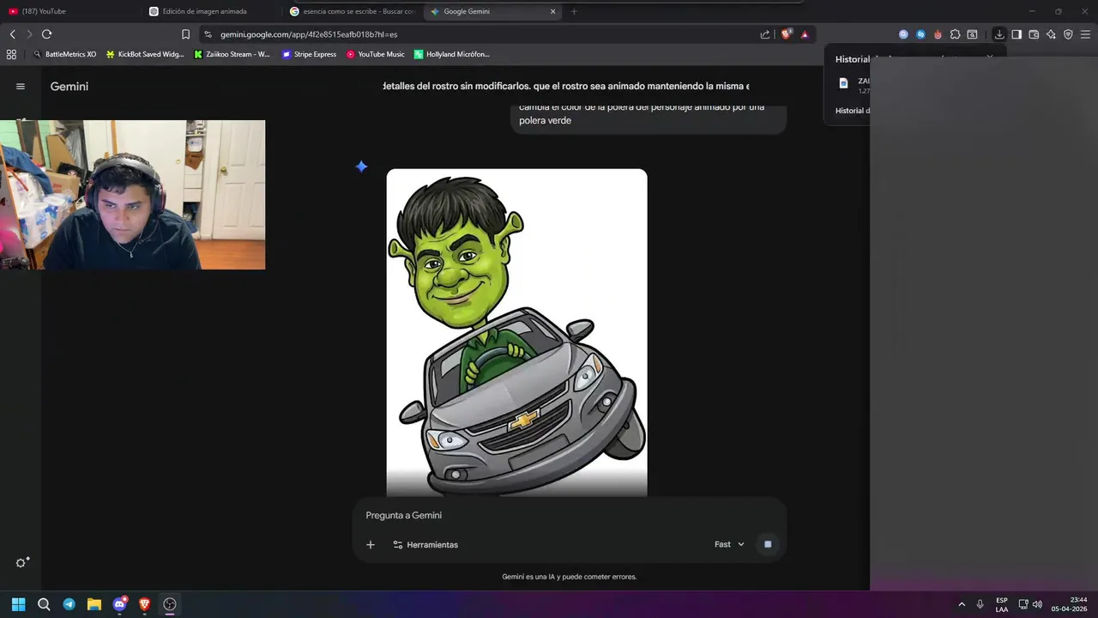Open Brave VPN shield icon
This screenshot has height=618, width=1098.
(x=1068, y=34)
